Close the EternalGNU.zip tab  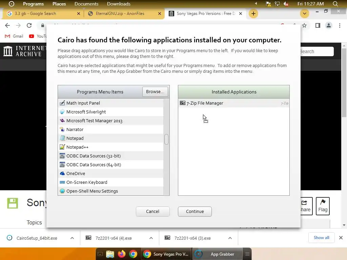(x=160, y=14)
